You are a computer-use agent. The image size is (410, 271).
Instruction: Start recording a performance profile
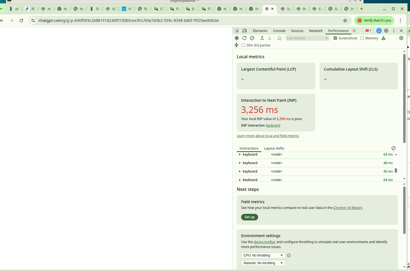click(237, 38)
